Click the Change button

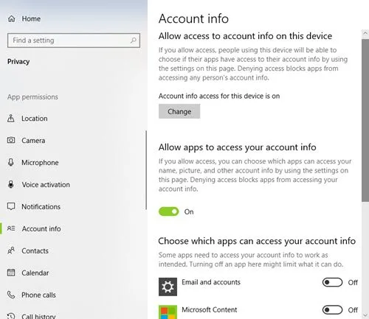click(x=179, y=111)
